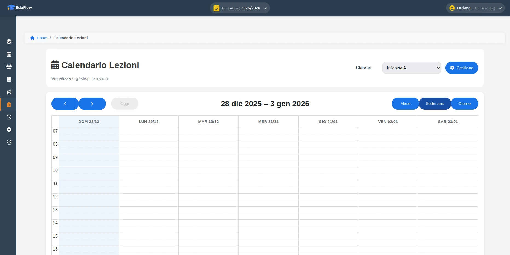Open the Gestione button
The height and width of the screenshot is (255, 510).
(x=462, y=68)
